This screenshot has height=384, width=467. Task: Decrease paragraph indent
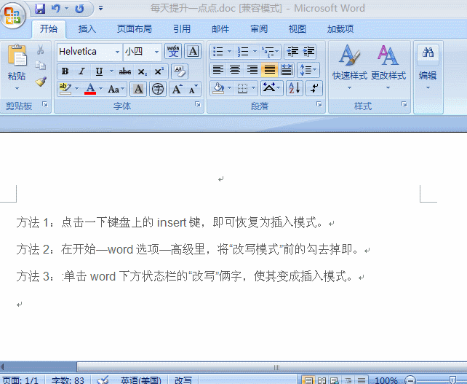[x=292, y=52]
